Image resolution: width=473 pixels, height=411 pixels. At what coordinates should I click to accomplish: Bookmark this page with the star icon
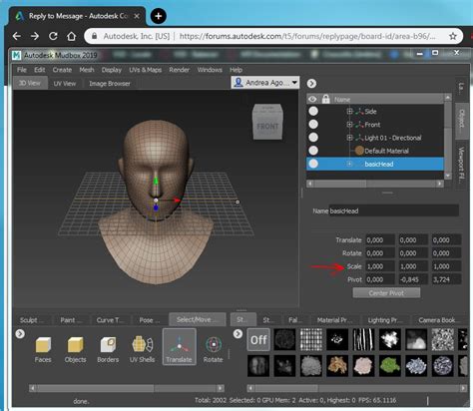[x=453, y=36]
